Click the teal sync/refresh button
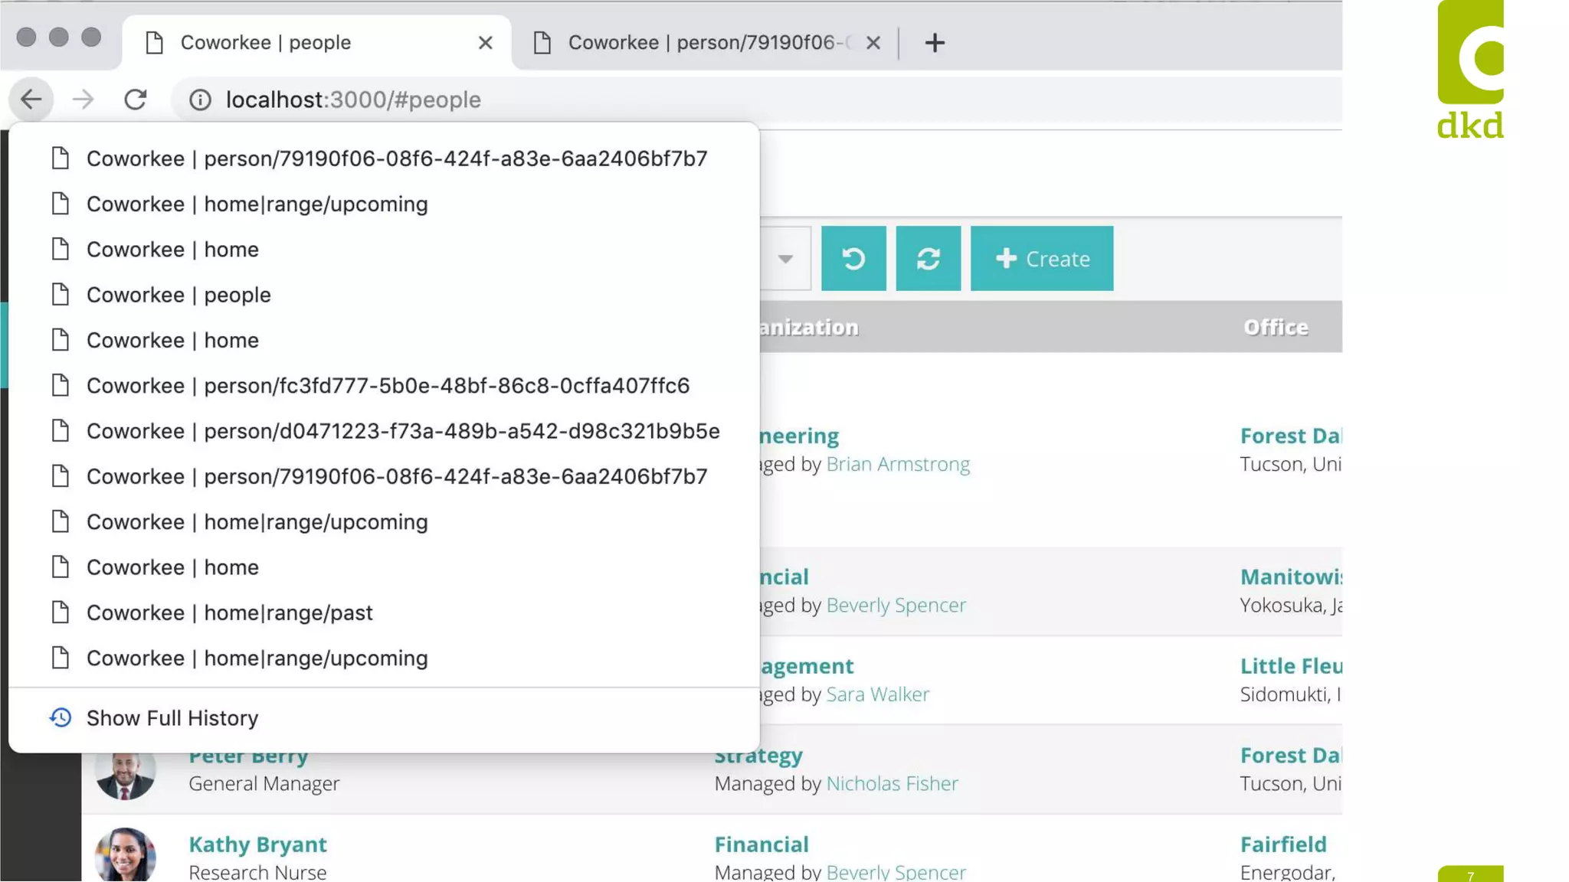 click(928, 259)
